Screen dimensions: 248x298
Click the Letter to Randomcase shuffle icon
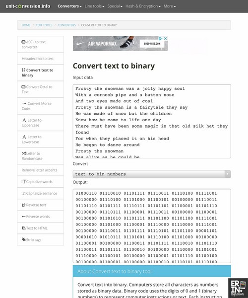coord(24,153)
